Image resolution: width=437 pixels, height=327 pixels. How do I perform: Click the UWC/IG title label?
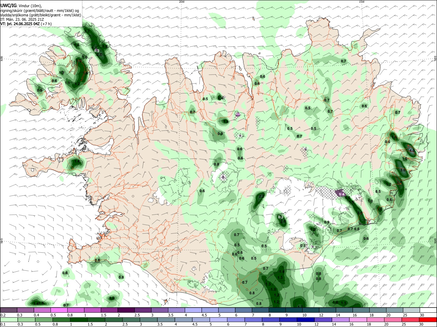9,5
